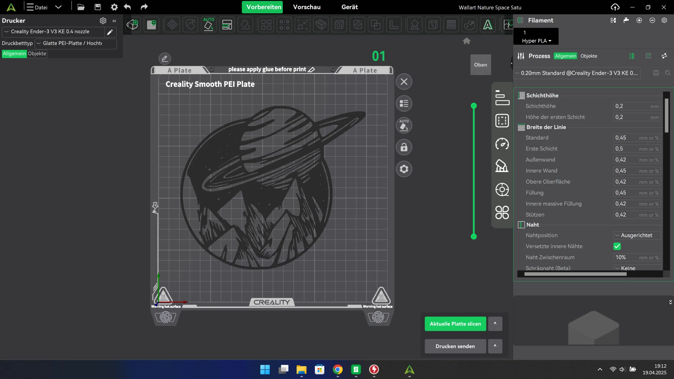
Task: Auto-orient objects on this plate
Action: coord(404,125)
